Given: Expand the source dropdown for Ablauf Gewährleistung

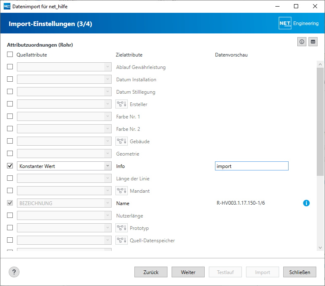Looking at the screenshot, I should [108, 67].
